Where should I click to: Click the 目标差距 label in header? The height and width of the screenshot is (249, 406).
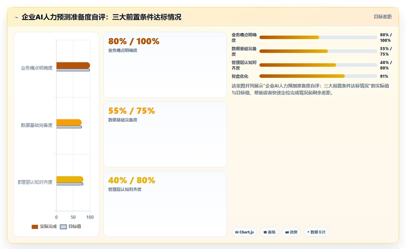[x=383, y=17]
